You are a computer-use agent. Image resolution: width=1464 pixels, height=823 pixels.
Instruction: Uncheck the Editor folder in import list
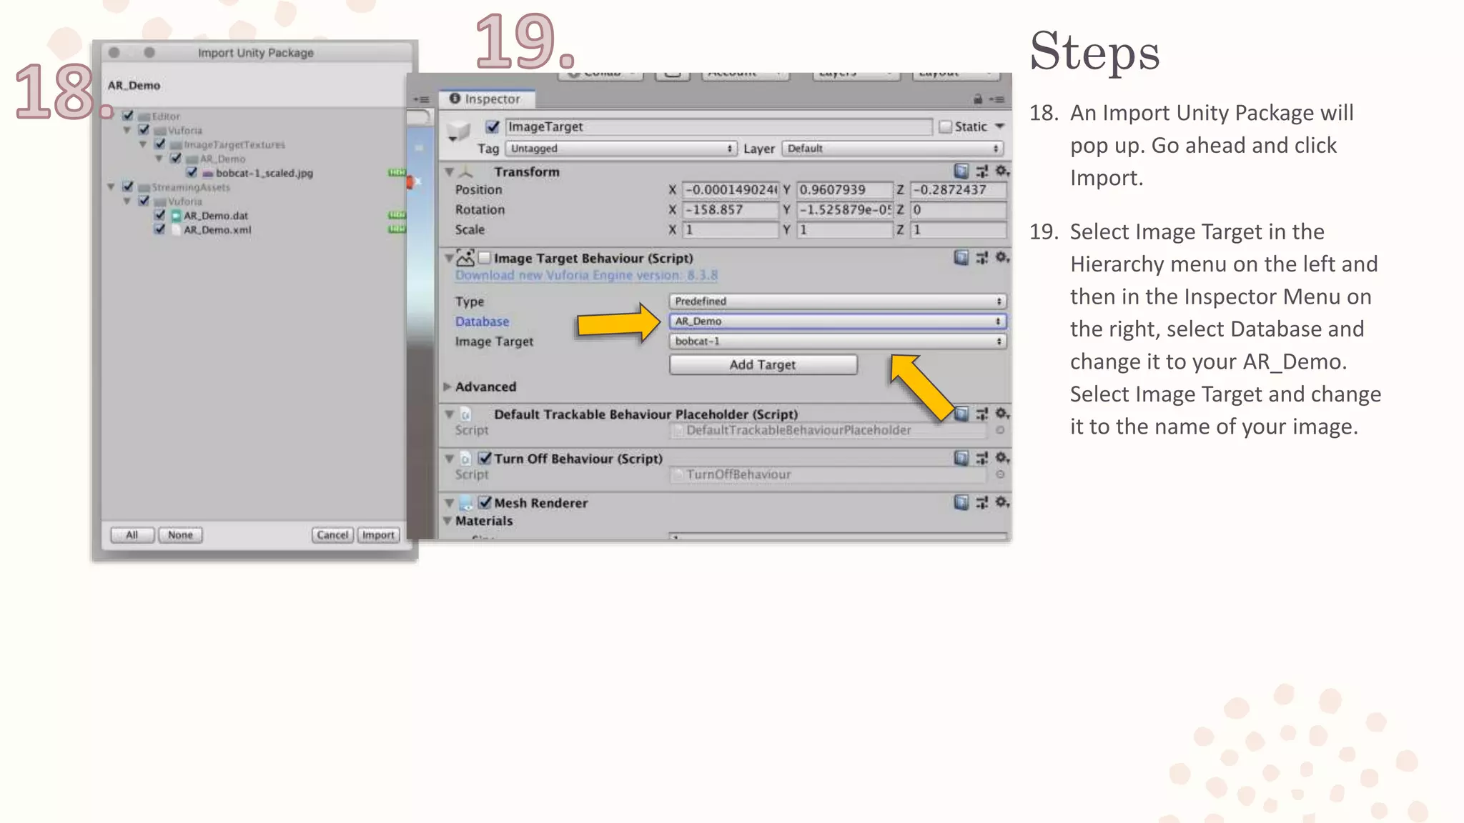click(128, 116)
